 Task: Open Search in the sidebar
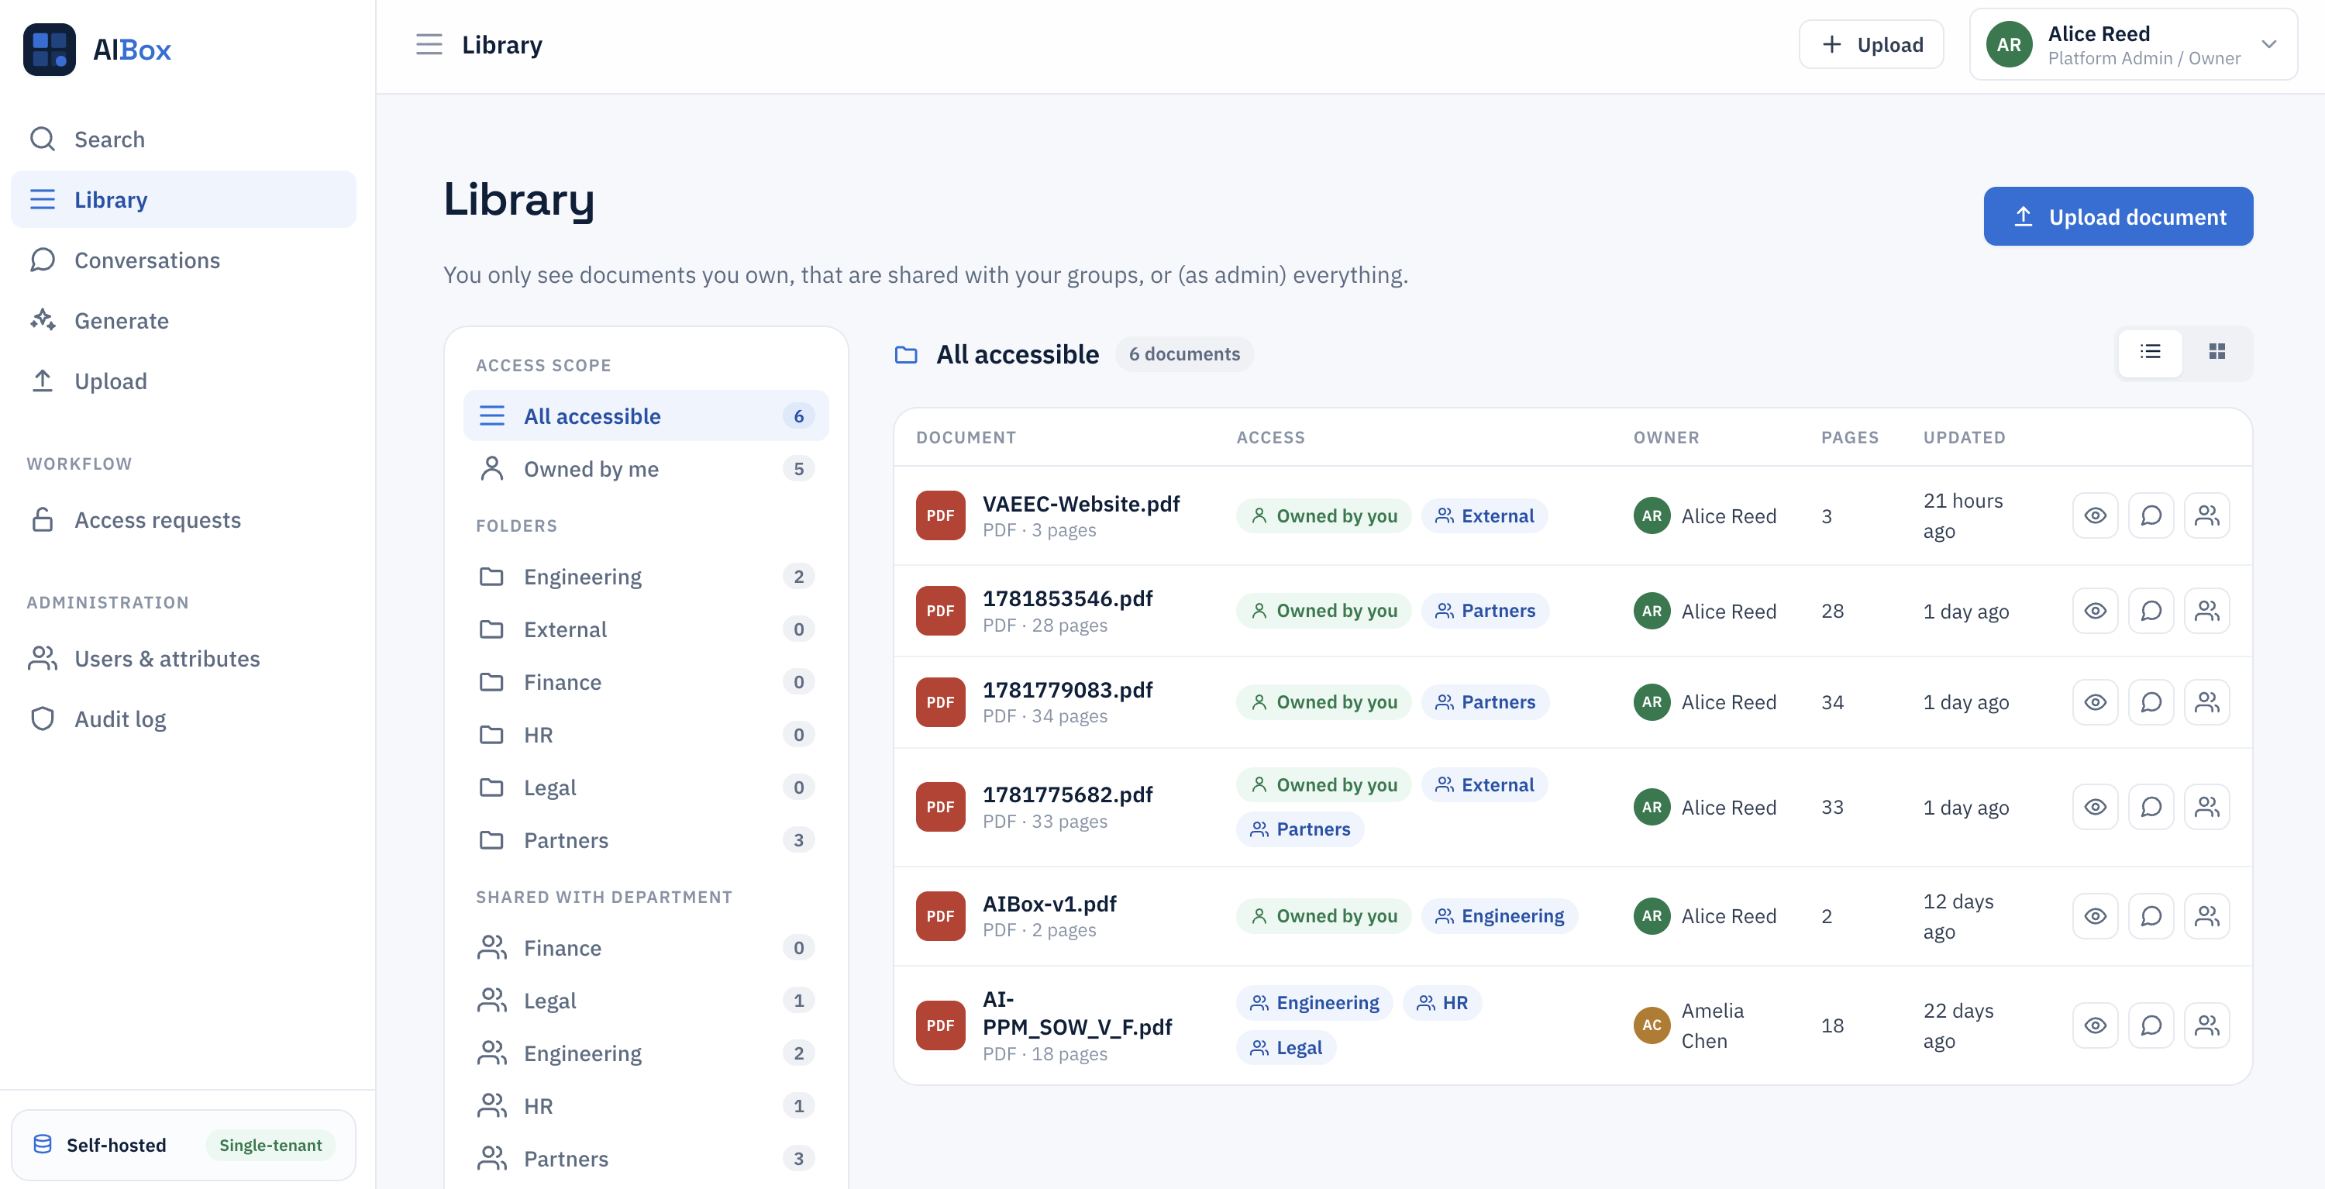coord(183,139)
